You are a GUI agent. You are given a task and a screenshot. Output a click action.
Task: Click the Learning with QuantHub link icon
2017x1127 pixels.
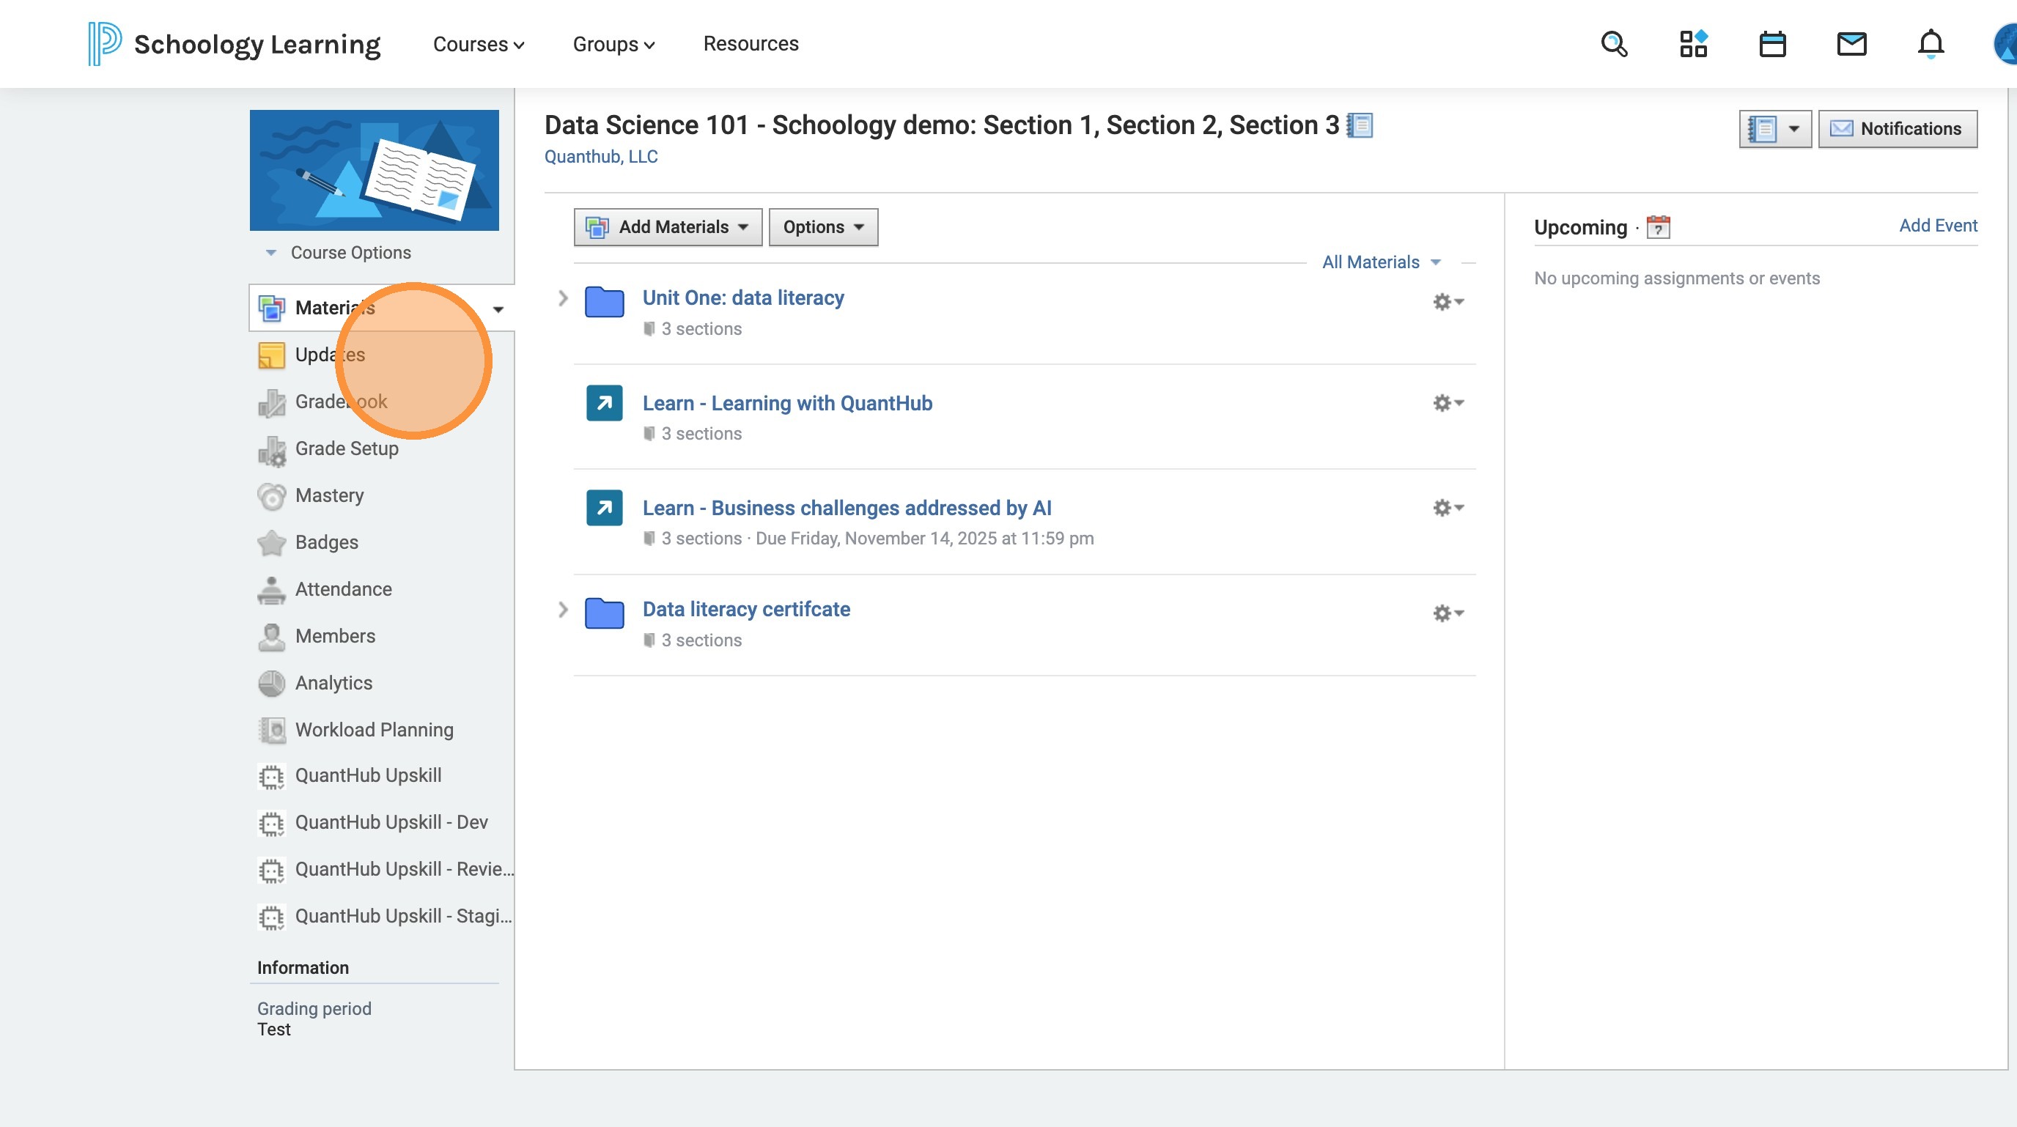pyautogui.click(x=605, y=403)
